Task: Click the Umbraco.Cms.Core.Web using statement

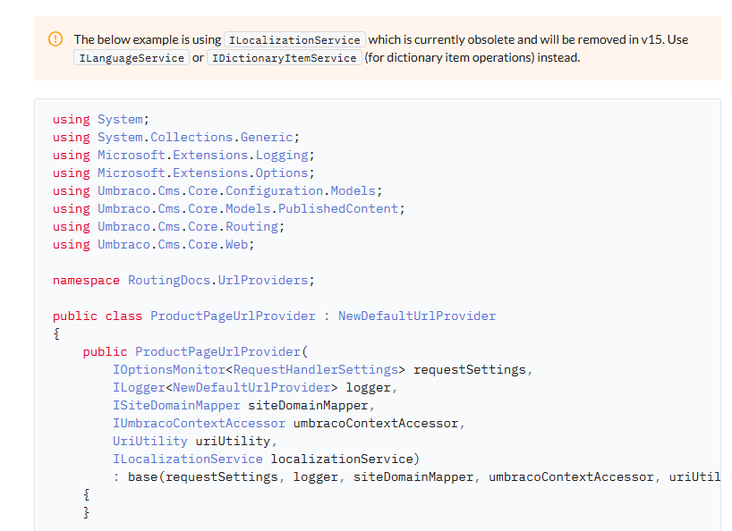Action: (175, 244)
